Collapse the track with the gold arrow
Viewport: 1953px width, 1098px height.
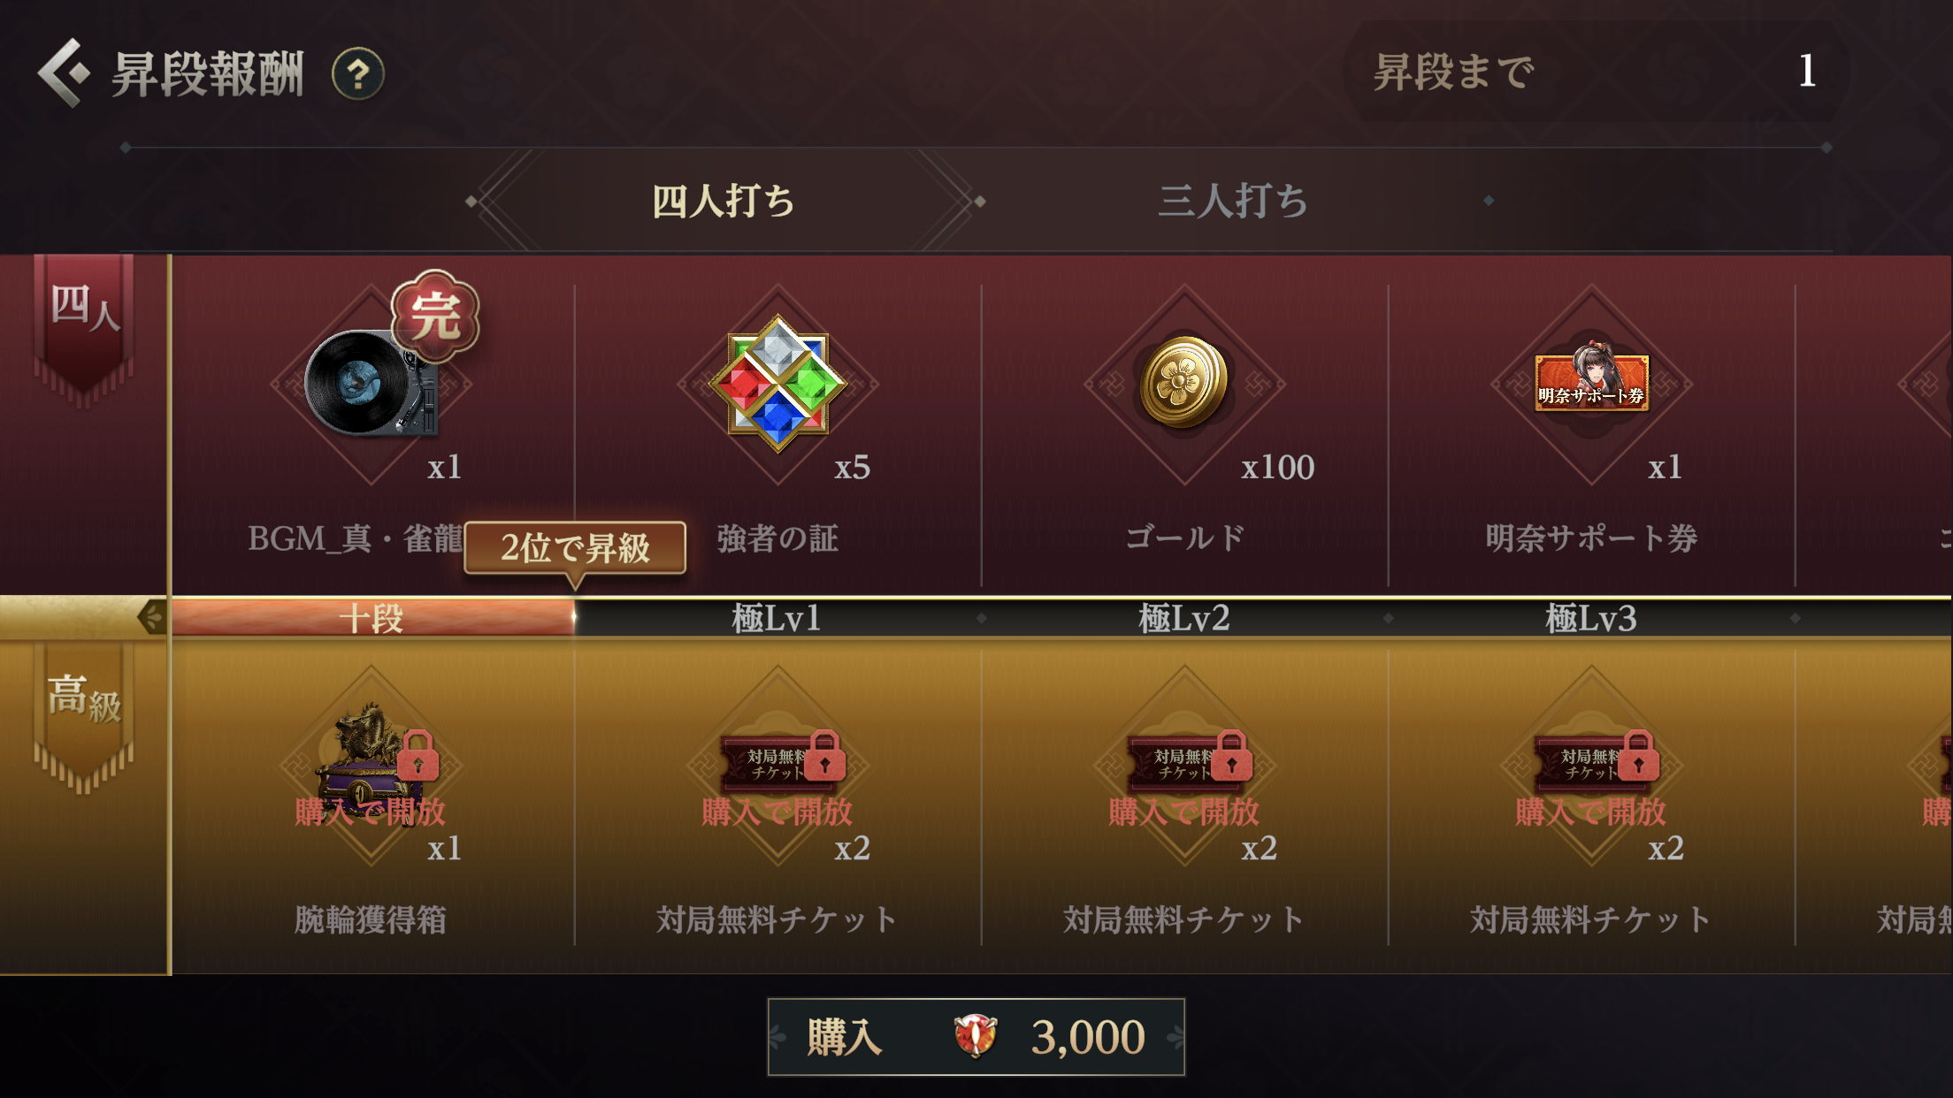coord(152,617)
